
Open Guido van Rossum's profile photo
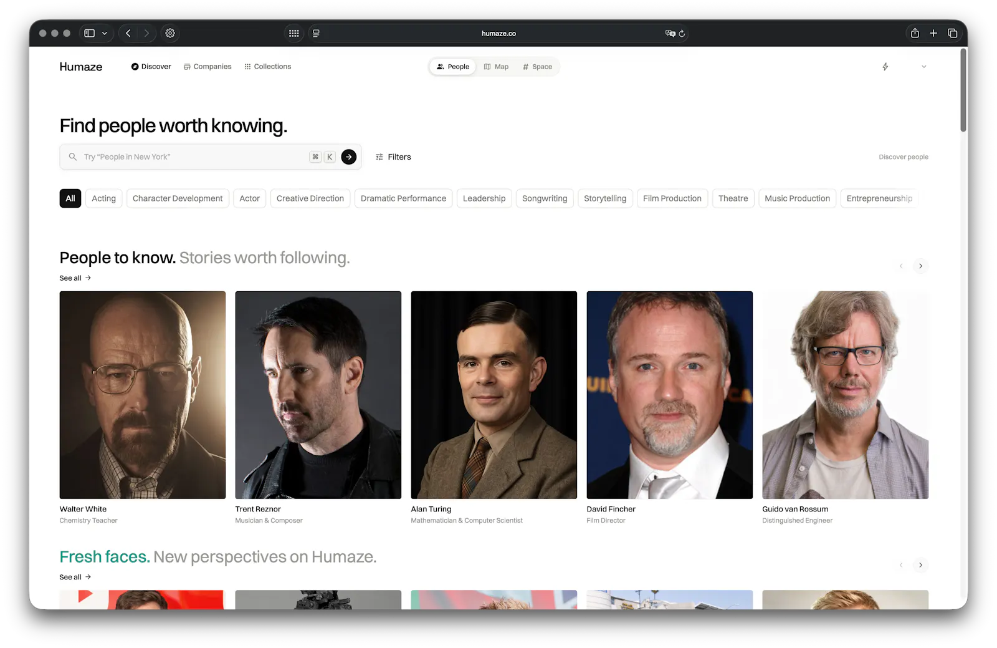click(x=846, y=395)
